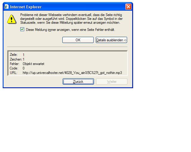Select the 'Zeichen:' label in details
Image resolution: width=191 pixels, height=152 pixels.
(16, 59)
